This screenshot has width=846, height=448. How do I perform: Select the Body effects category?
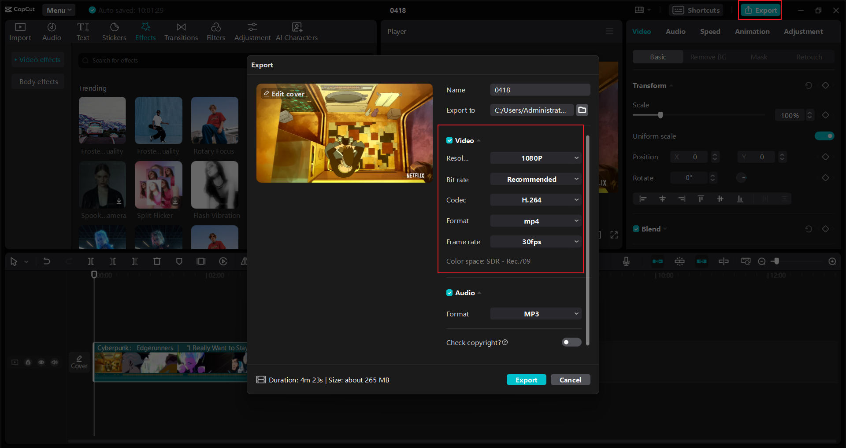pos(39,82)
